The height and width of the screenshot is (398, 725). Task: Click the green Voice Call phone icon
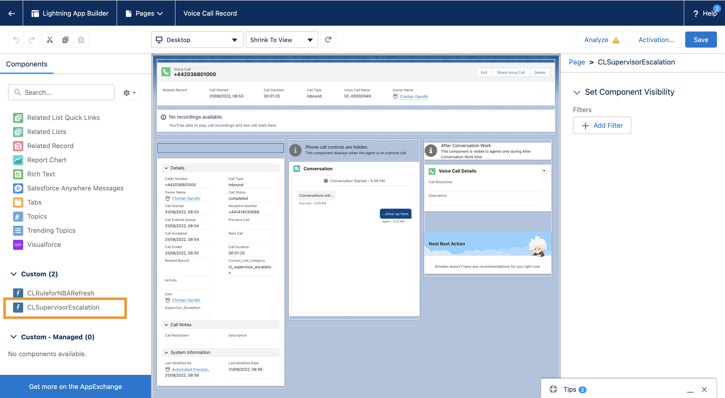pos(166,72)
